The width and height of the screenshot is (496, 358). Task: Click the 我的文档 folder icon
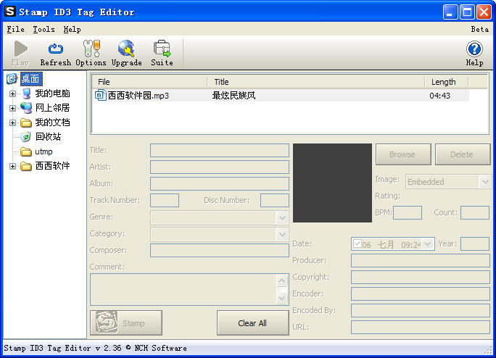[x=26, y=122]
